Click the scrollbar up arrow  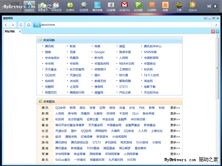218,36
